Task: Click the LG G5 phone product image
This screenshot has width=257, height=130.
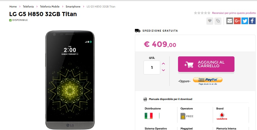Action: point(70,80)
